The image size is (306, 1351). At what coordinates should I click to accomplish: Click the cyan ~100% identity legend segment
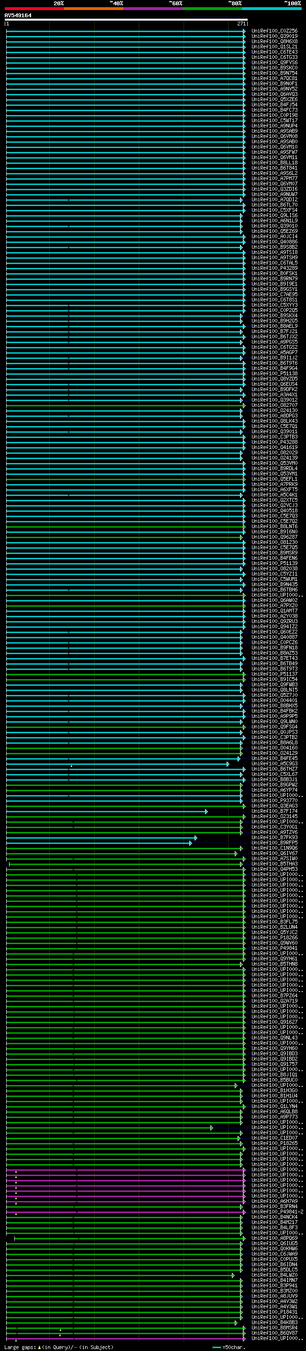[272, 9]
